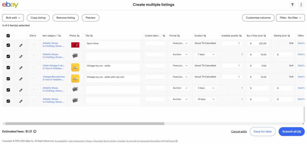
Task: Sort by Duration column arrows
Action: [205, 36]
